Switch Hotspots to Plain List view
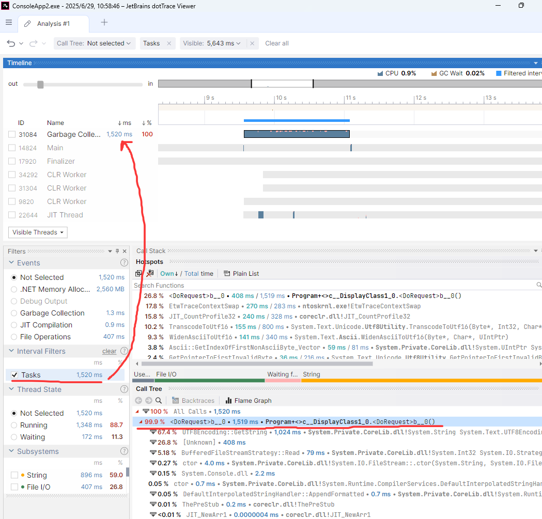The height and width of the screenshot is (519, 542). [x=241, y=274]
